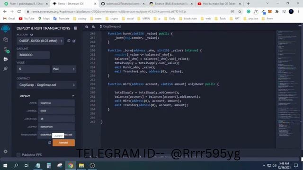303x170 pixels.
Task: Click the _DECIMALS input field
Action: click(x=56, y=119)
